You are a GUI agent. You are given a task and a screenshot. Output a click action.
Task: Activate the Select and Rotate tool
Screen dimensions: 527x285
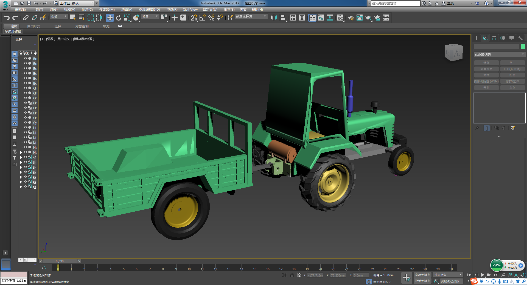(119, 18)
